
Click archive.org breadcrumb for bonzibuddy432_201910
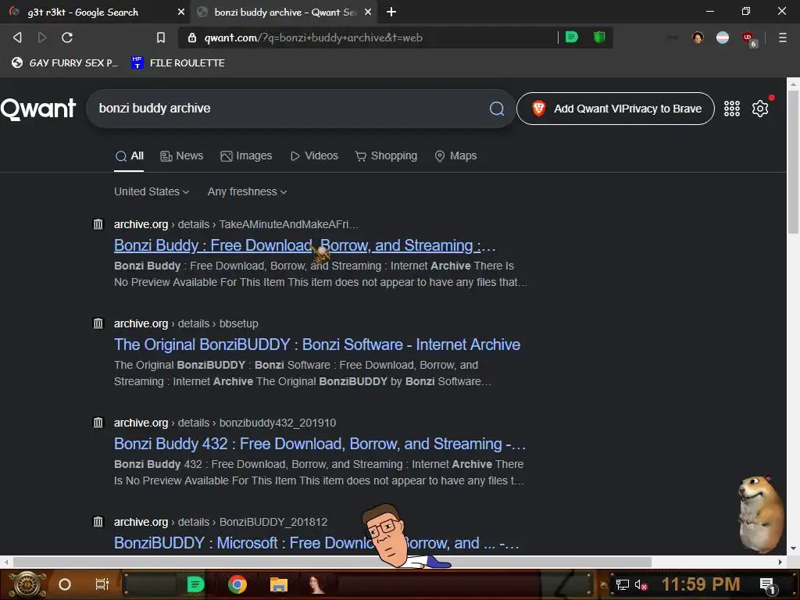tap(141, 423)
